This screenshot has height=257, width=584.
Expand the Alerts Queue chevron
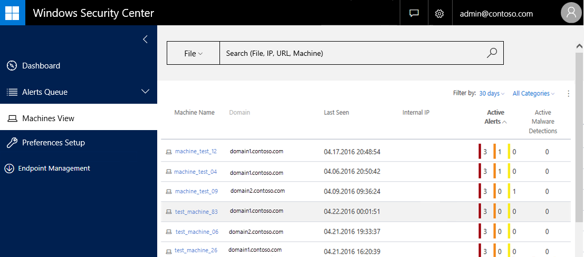coord(146,92)
